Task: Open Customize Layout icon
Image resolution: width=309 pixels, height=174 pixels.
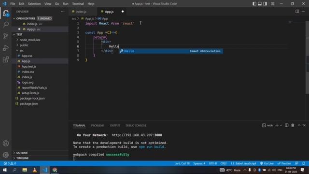Action: (272, 4)
